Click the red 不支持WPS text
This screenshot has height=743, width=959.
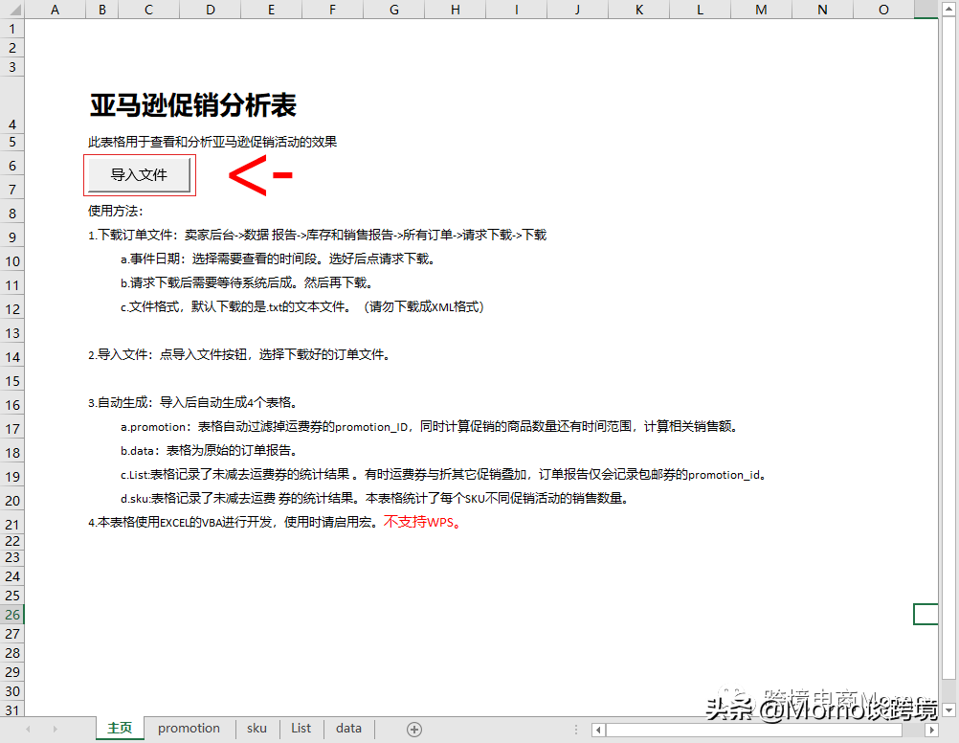(422, 522)
